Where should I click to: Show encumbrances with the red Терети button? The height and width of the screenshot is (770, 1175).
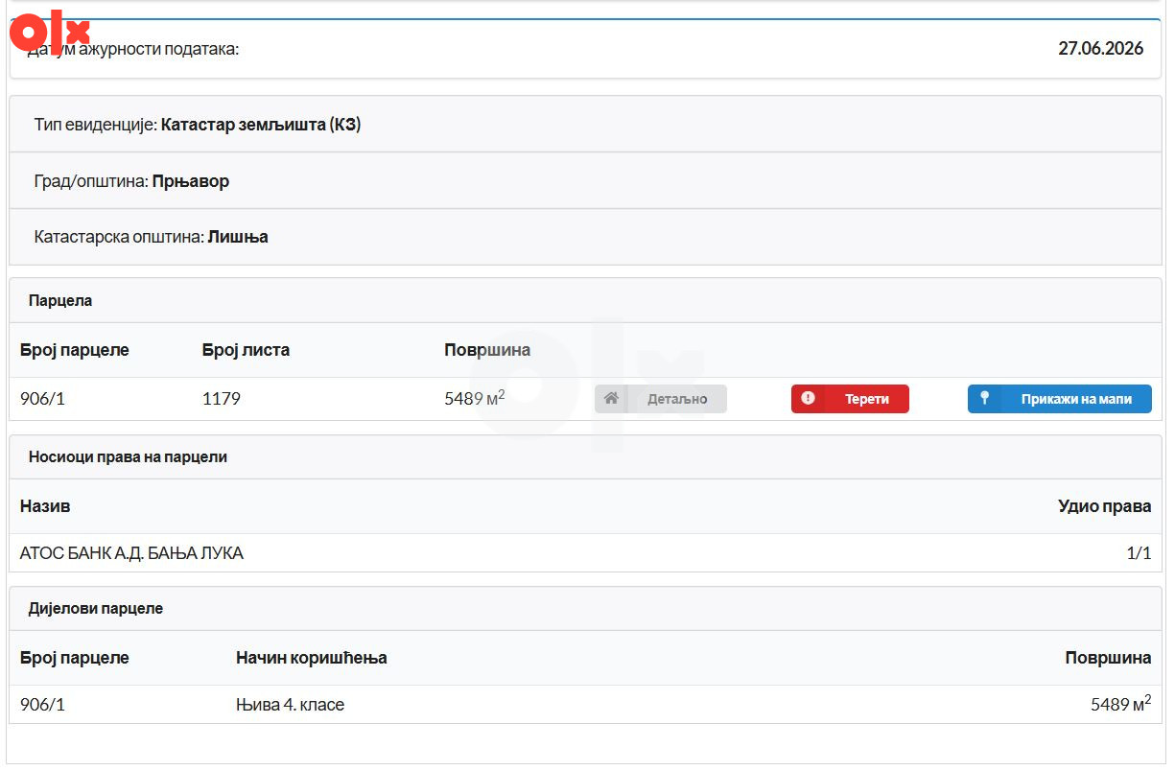850,399
